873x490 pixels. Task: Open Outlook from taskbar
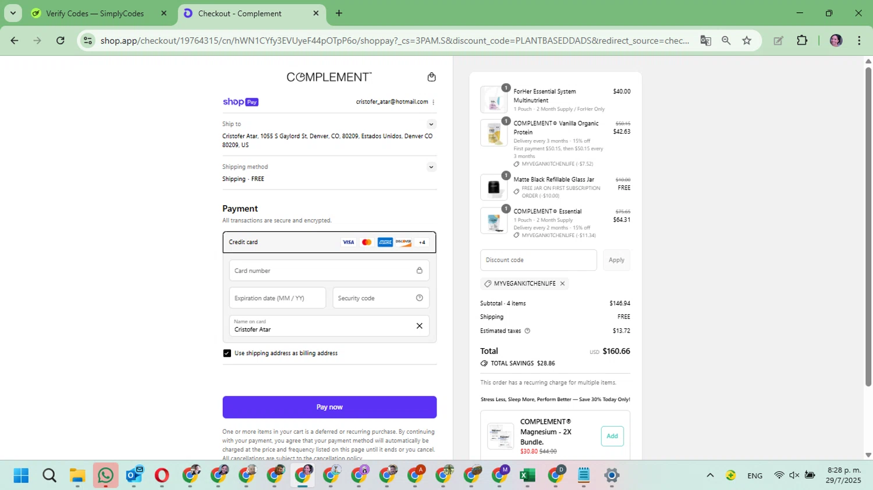(x=134, y=475)
